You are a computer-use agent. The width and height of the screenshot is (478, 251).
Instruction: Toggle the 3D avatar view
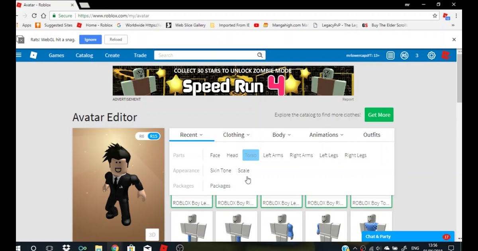click(152, 235)
